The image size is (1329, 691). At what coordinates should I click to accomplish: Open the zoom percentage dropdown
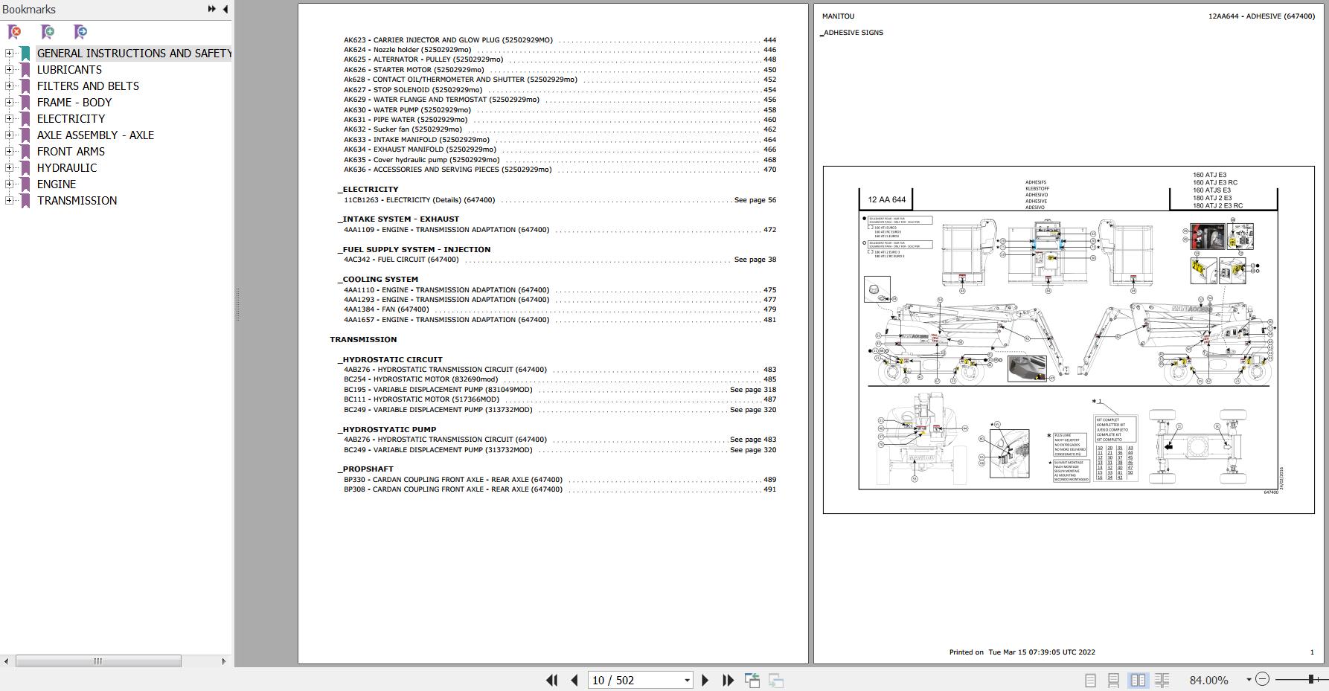click(1248, 680)
